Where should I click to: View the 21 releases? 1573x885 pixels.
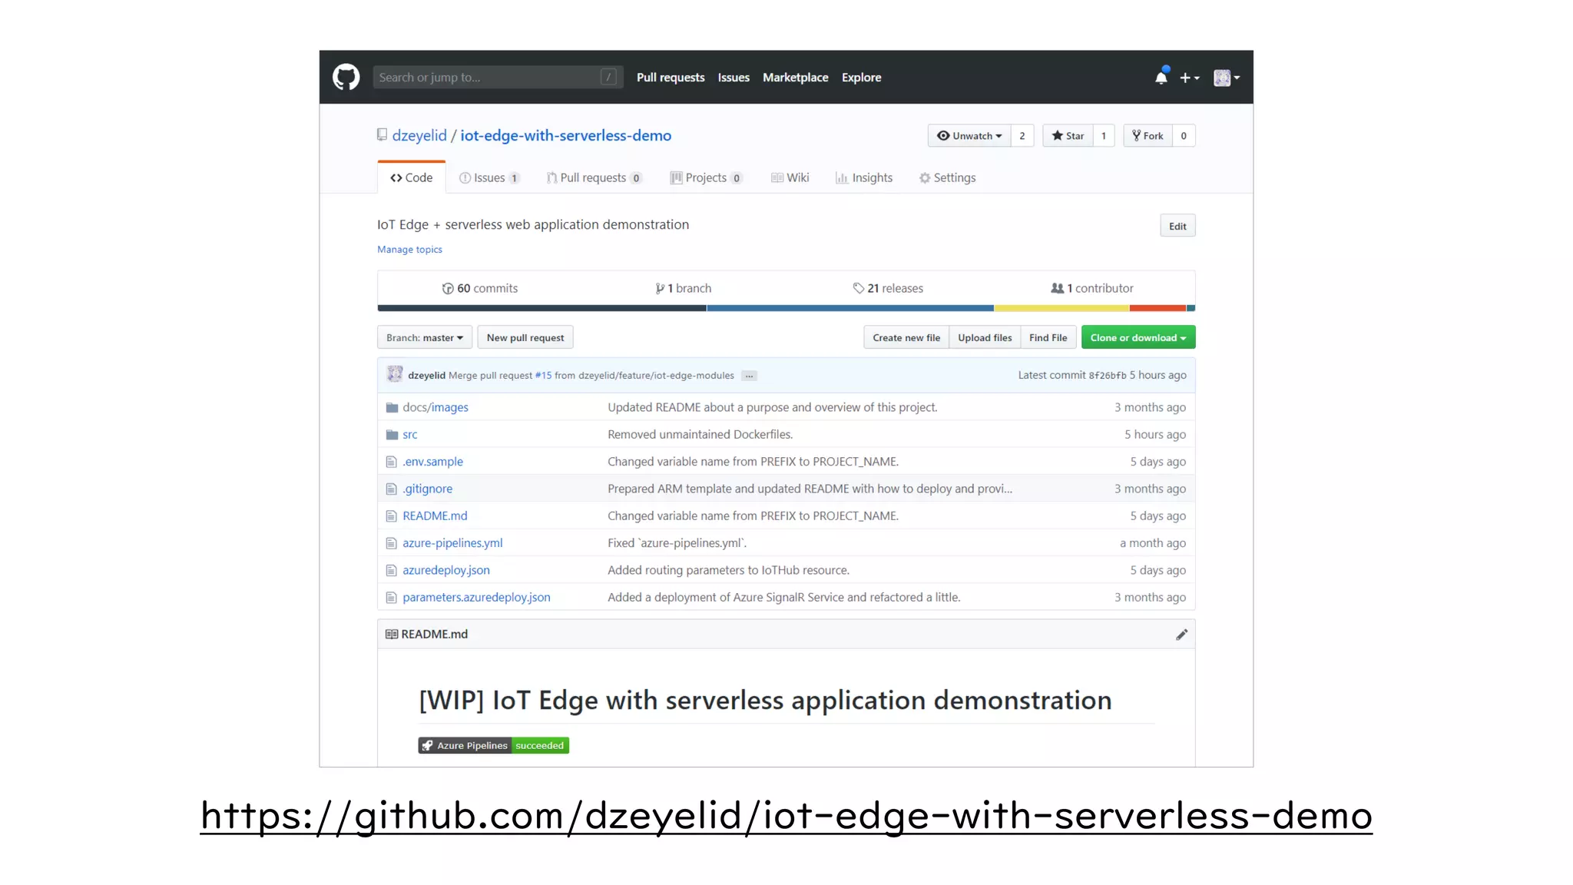click(888, 288)
